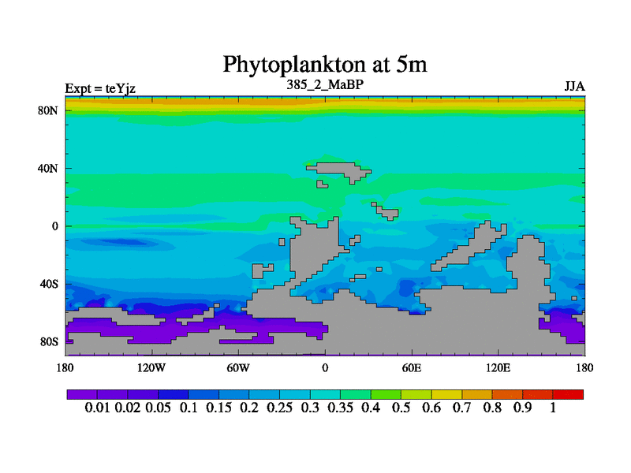Click the 'Expt = teYjz' experiment label
The width and height of the screenshot is (631, 473).
coord(100,88)
